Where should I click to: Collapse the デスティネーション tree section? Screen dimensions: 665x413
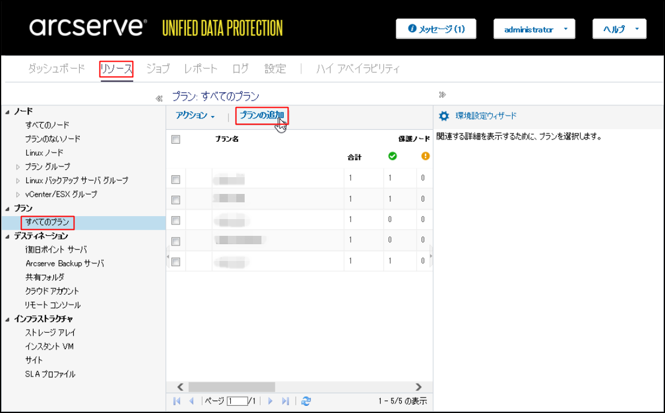pos(7,236)
